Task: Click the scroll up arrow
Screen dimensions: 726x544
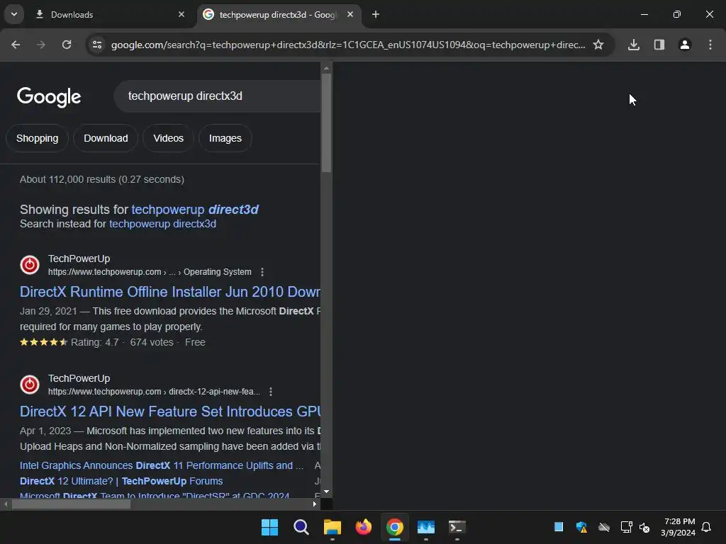Action: pos(326,68)
